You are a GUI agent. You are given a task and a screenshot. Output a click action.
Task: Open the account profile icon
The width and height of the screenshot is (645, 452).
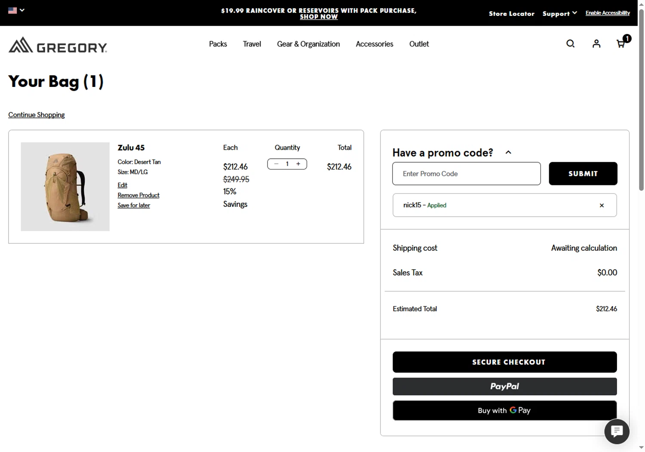[x=596, y=43]
